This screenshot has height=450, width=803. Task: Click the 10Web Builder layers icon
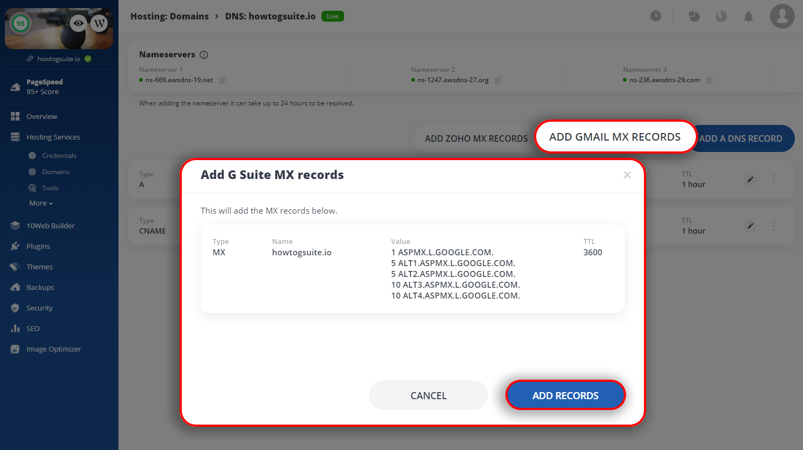pyautogui.click(x=15, y=226)
